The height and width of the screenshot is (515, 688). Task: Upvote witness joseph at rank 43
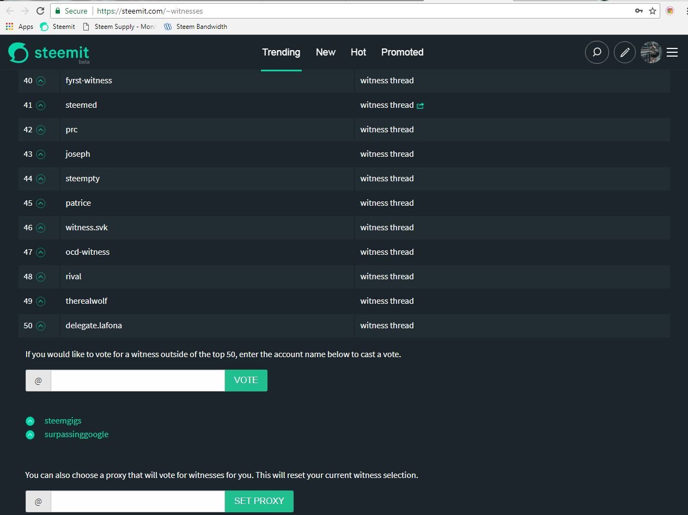40,154
